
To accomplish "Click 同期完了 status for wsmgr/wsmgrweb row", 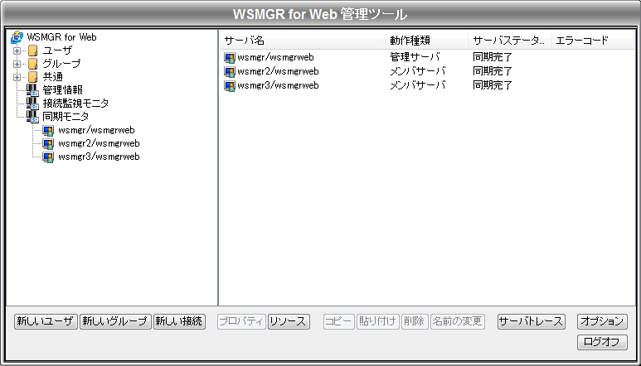I will click(x=493, y=57).
